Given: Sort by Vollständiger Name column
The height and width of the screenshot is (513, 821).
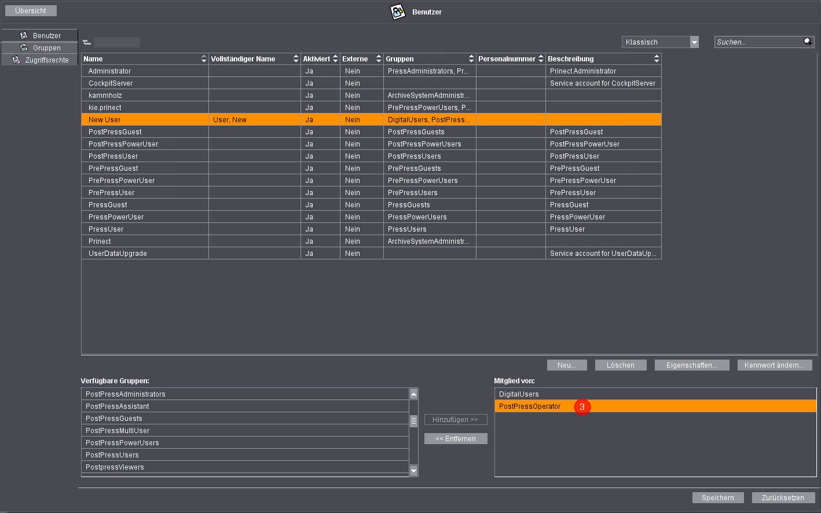Looking at the screenshot, I should tap(255, 58).
